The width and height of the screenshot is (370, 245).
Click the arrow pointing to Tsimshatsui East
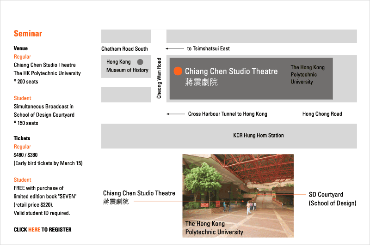[174, 48]
